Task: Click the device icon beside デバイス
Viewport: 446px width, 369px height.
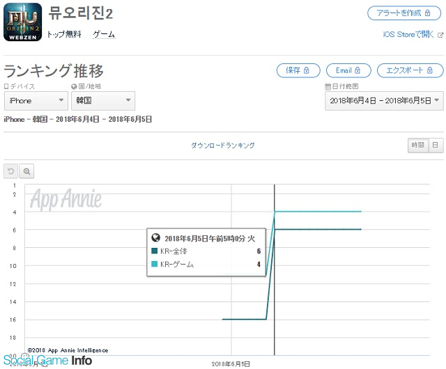Action: (x=6, y=86)
